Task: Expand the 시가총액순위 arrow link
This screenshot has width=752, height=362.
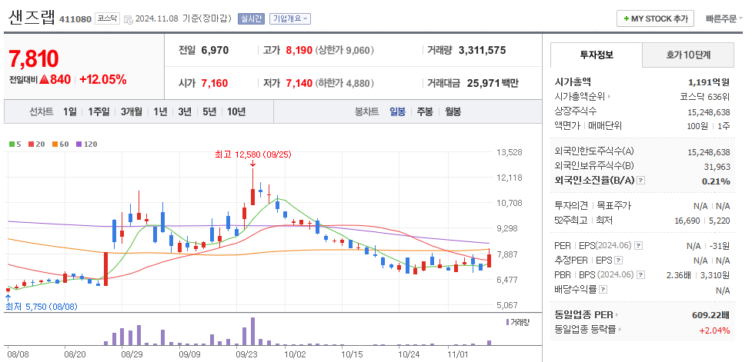Action: pos(610,97)
